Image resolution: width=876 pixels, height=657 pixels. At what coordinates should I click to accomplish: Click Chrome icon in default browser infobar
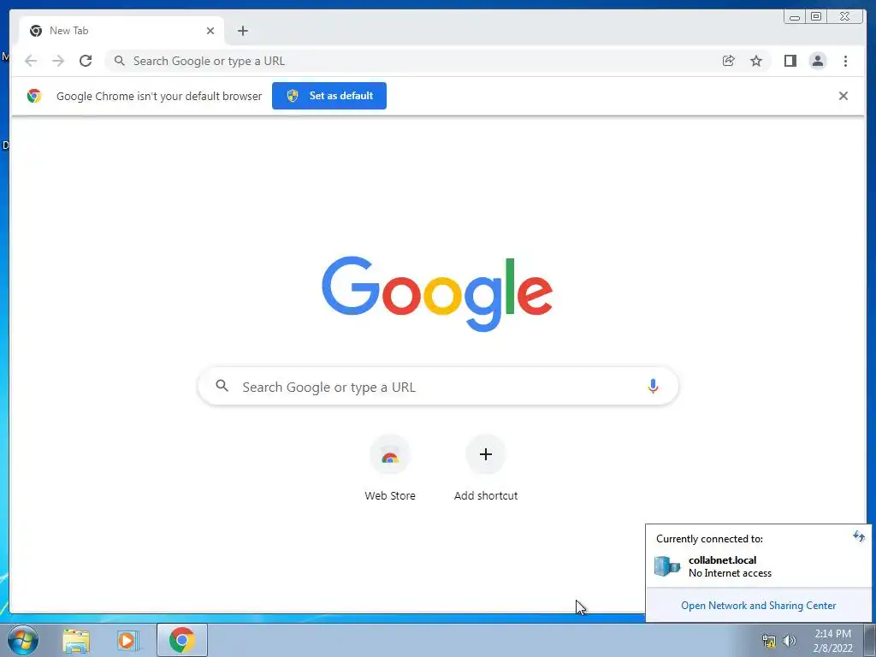34,96
